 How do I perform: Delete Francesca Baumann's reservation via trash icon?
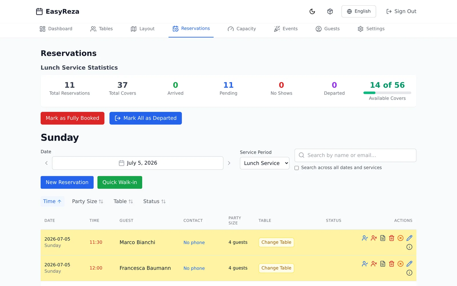point(392,264)
